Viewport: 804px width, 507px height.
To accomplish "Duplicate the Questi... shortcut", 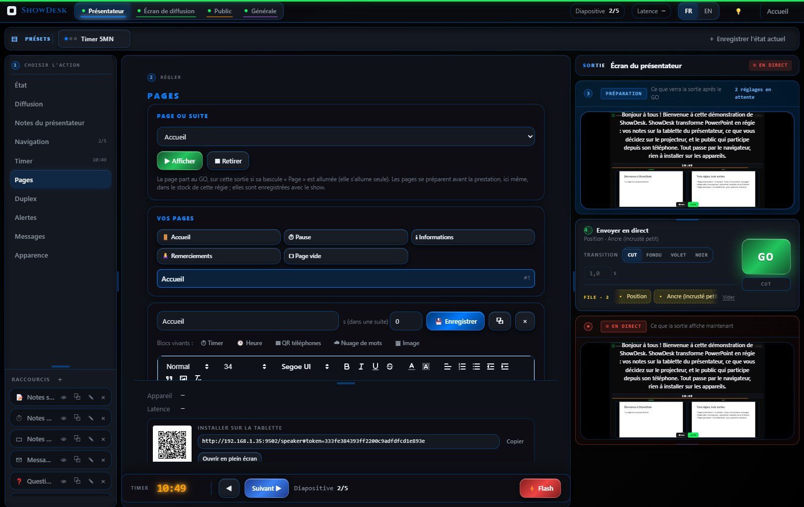I will pos(77,481).
